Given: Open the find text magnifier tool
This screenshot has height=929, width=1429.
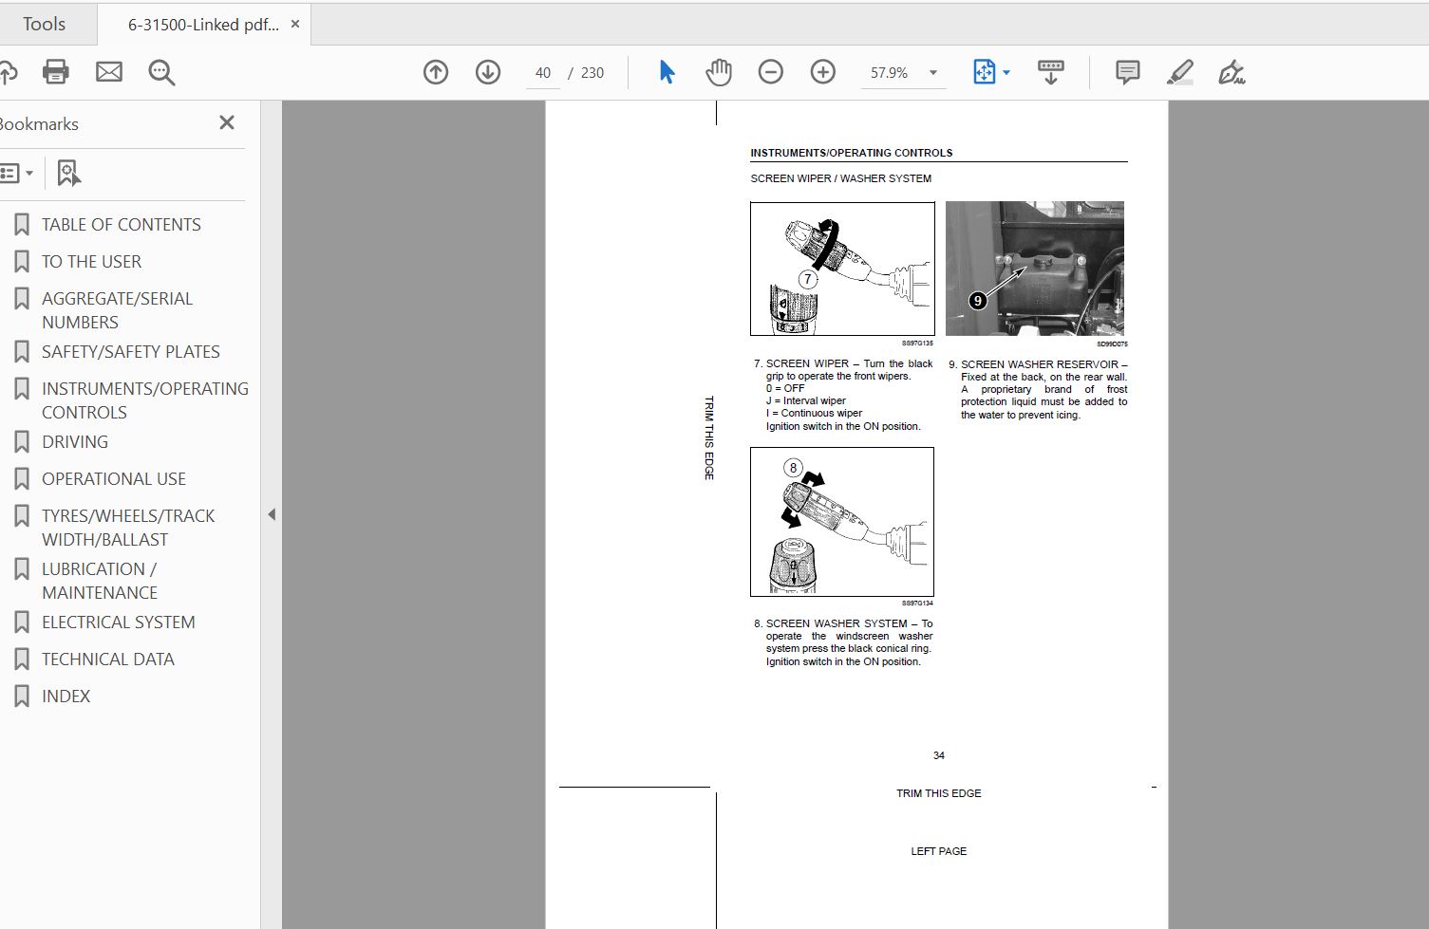Looking at the screenshot, I should [x=161, y=73].
